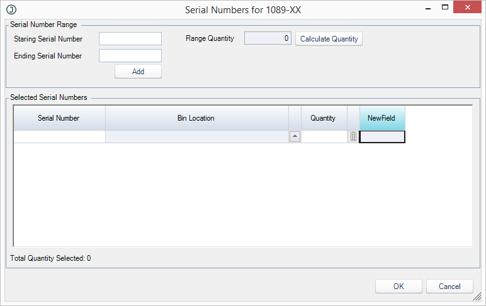Sort by the Bin Location column header
486x306 pixels.
pos(196,118)
